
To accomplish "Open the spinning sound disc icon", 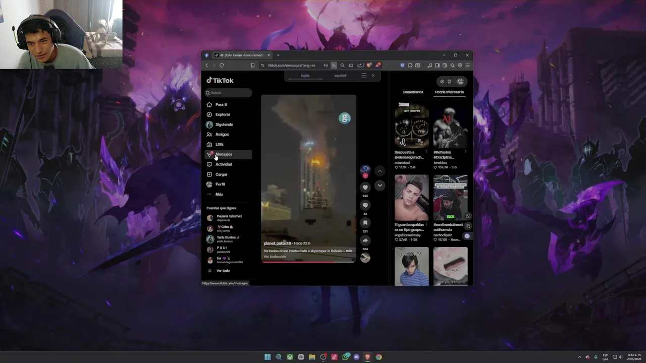I will (x=365, y=258).
